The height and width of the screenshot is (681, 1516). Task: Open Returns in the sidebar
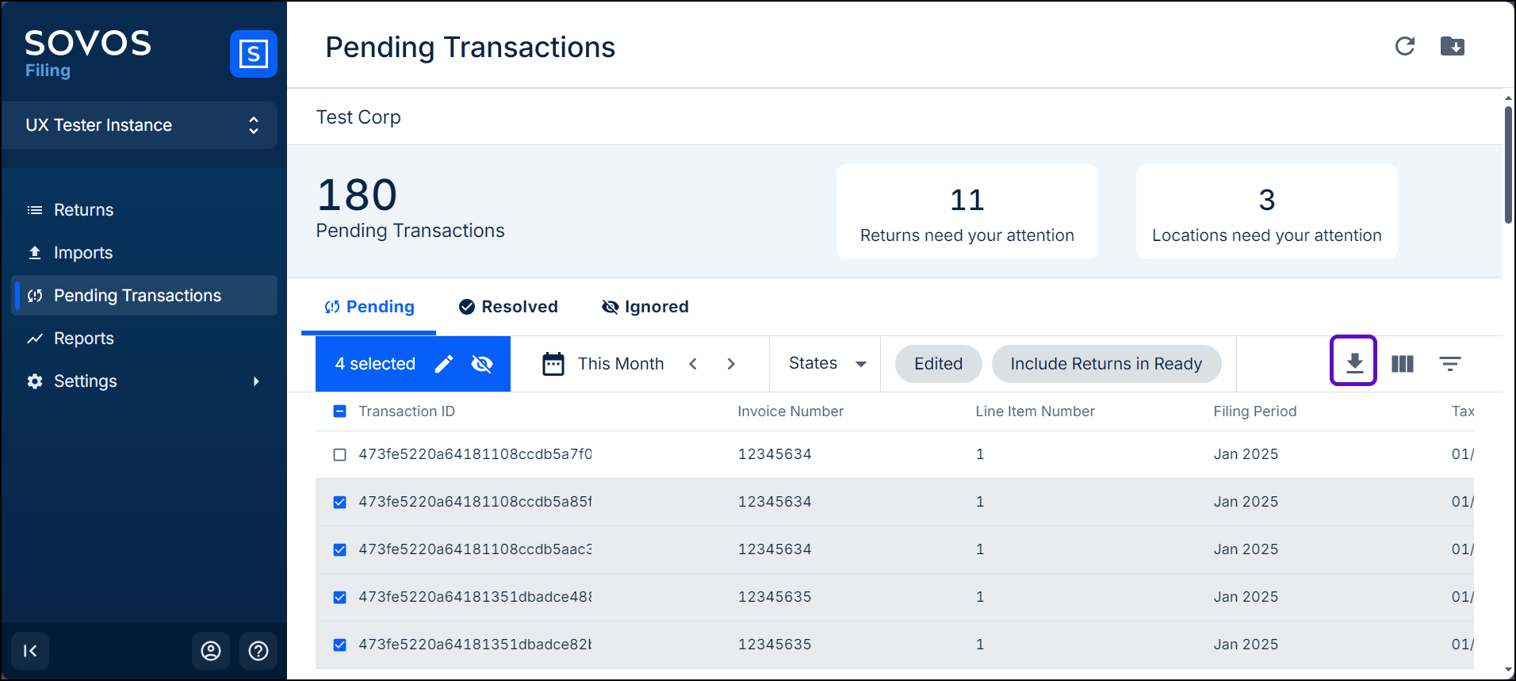point(144,210)
